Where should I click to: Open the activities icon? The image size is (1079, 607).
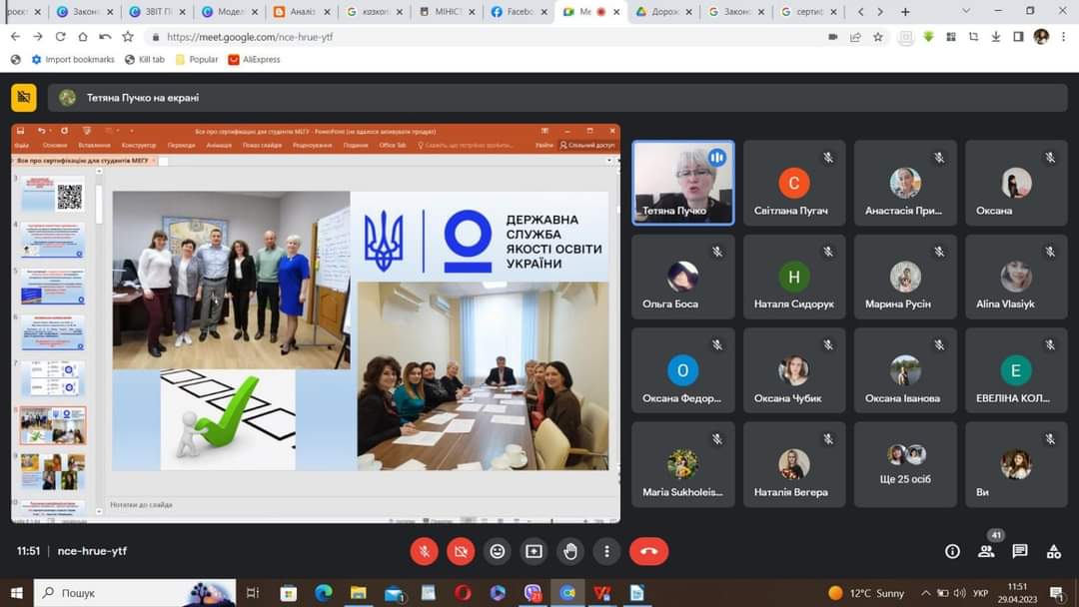(1054, 551)
